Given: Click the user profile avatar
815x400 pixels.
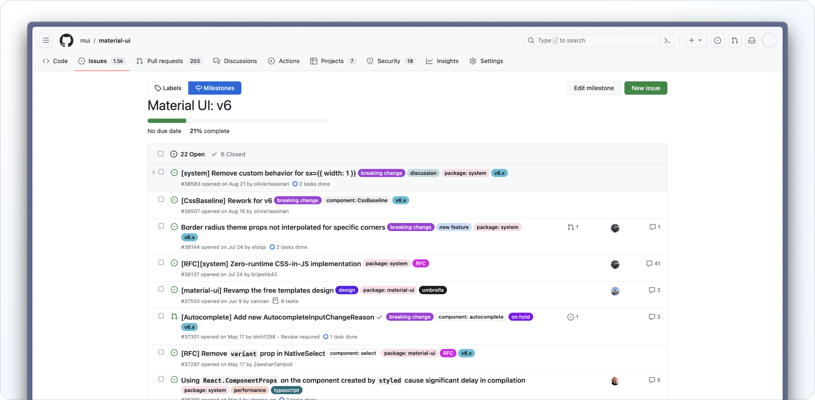Looking at the screenshot, I should point(769,40).
